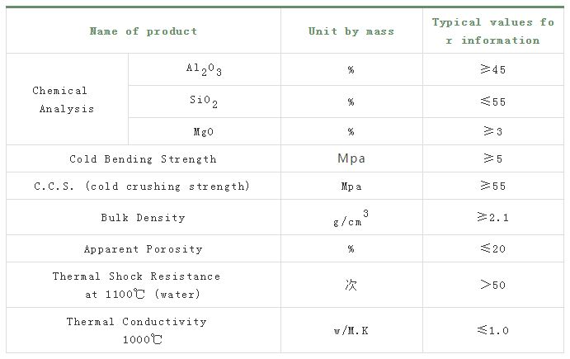Select the g/cm3 unit cell
Screen dimensions: 570x359
coord(351,218)
